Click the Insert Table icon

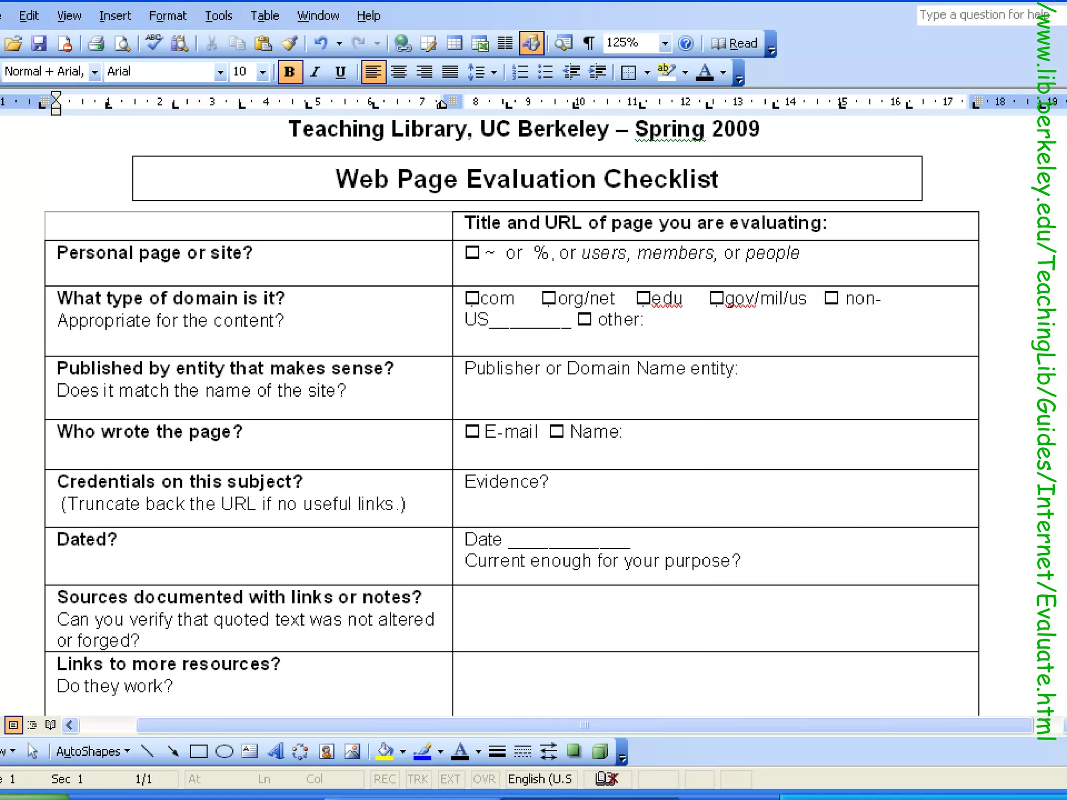[454, 43]
